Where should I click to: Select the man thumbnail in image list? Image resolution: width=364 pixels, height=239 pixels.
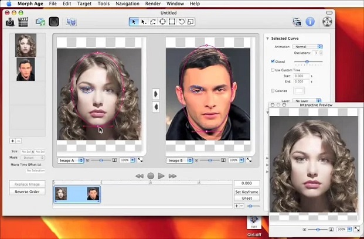(26, 69)
